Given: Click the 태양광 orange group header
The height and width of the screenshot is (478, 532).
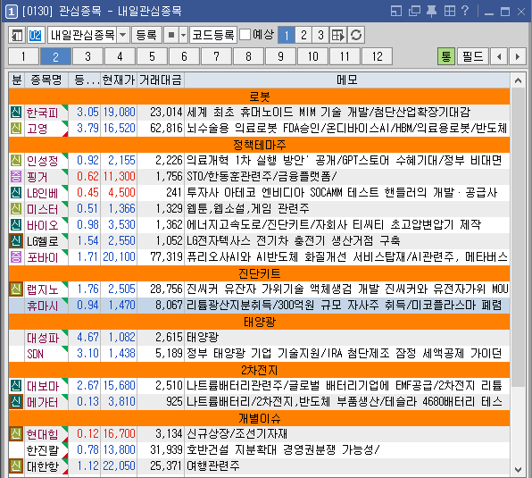Looking at the screenshot, I should (x=259, y=322).
